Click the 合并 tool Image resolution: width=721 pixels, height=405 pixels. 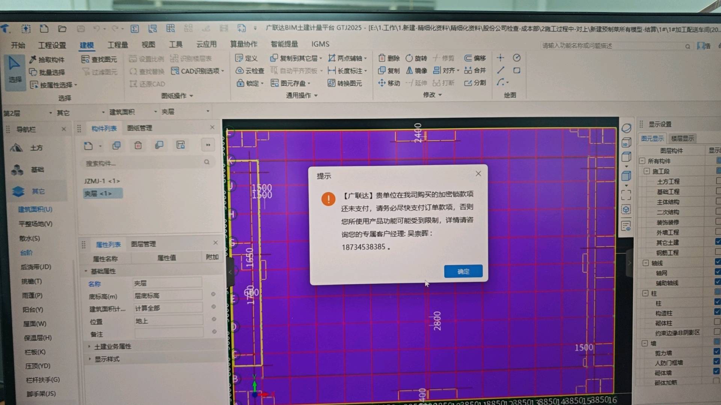point(475,70)
